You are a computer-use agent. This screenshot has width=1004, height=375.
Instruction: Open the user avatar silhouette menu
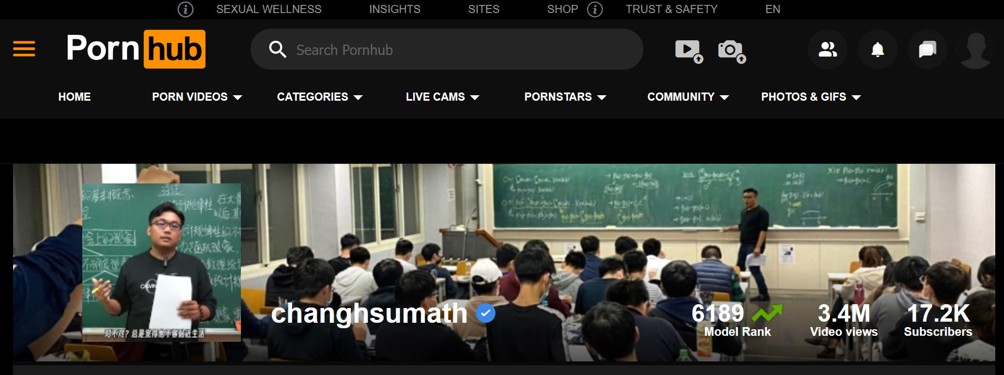point(976,50)
